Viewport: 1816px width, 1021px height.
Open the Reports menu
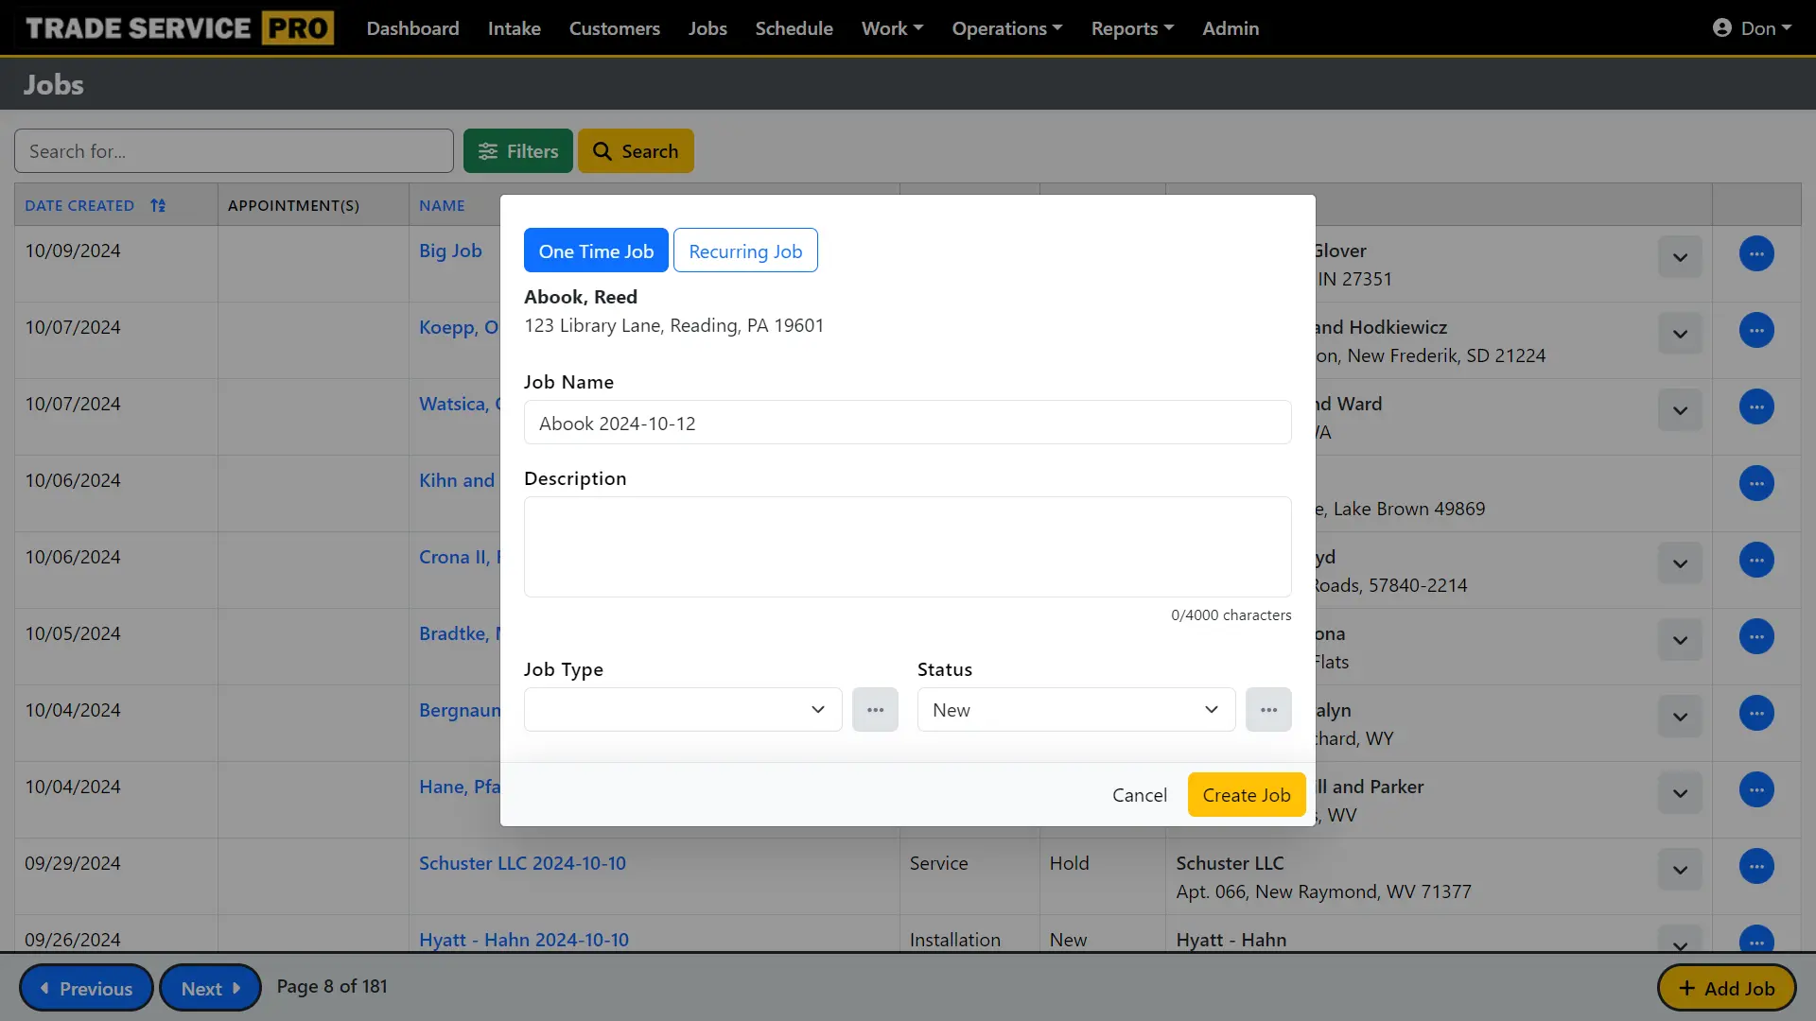1132,28
